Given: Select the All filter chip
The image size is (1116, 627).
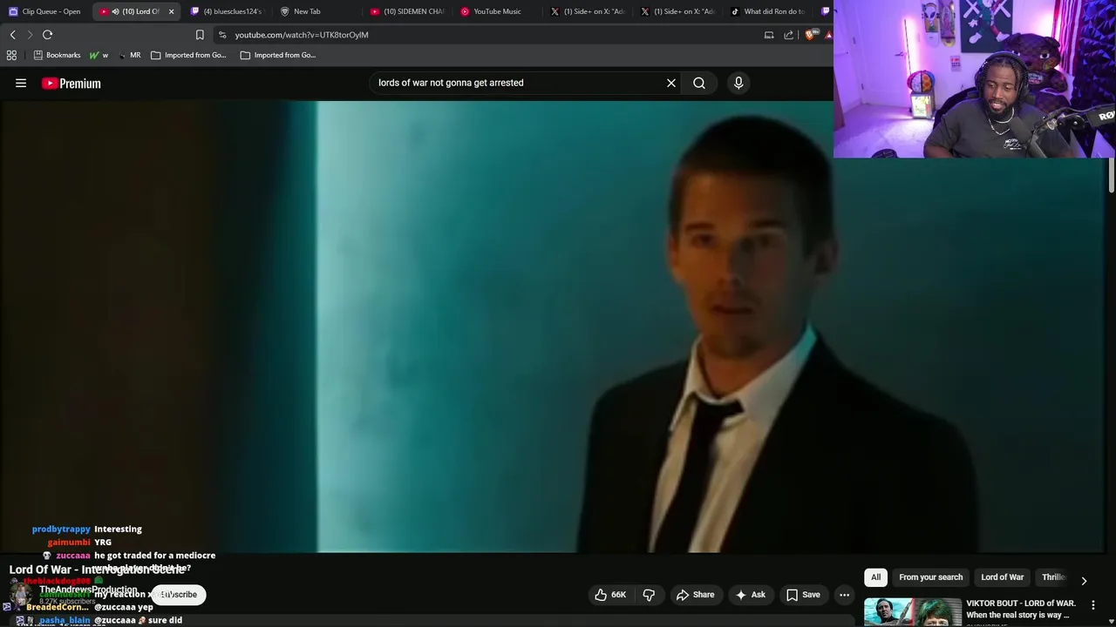Looking at the screenshot, I should [875, 577].
